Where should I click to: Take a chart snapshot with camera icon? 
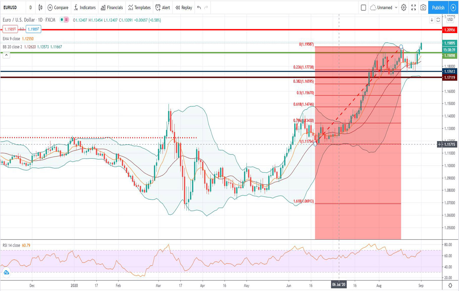pyautogui.click(x=423, y=8)
